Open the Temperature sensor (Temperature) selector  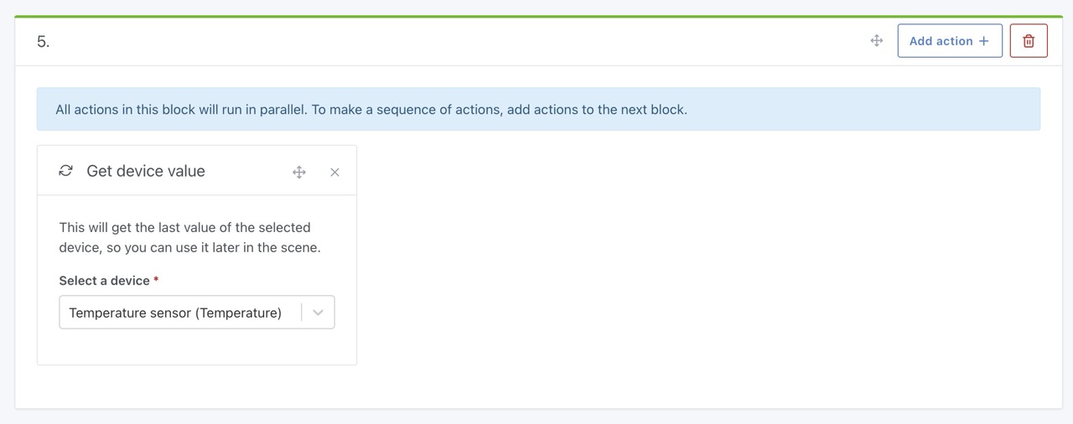176,313
